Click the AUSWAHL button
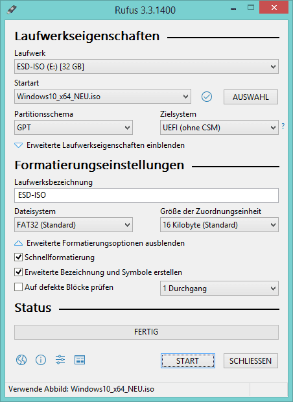The width and height of the screenshot is (293, 402). click(x=251, y=97)
